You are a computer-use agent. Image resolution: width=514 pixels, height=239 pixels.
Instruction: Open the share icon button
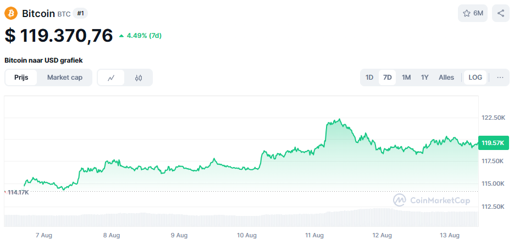501,13
